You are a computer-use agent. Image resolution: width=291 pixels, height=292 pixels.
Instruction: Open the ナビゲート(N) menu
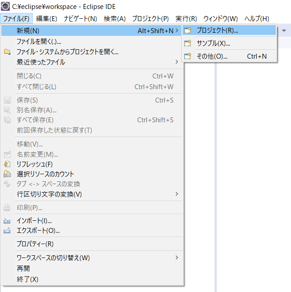point(80,18)
